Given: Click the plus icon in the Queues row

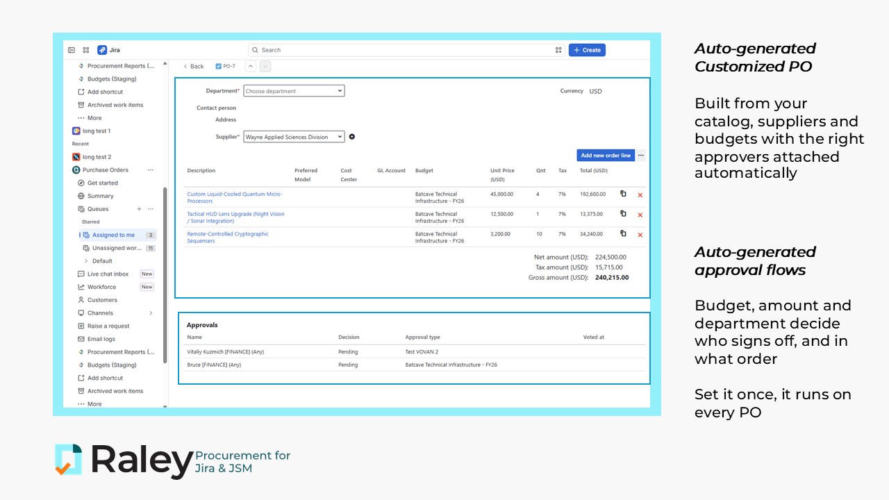Looking at the screenshot, I should pyautogui.click(x=139, y=209).
